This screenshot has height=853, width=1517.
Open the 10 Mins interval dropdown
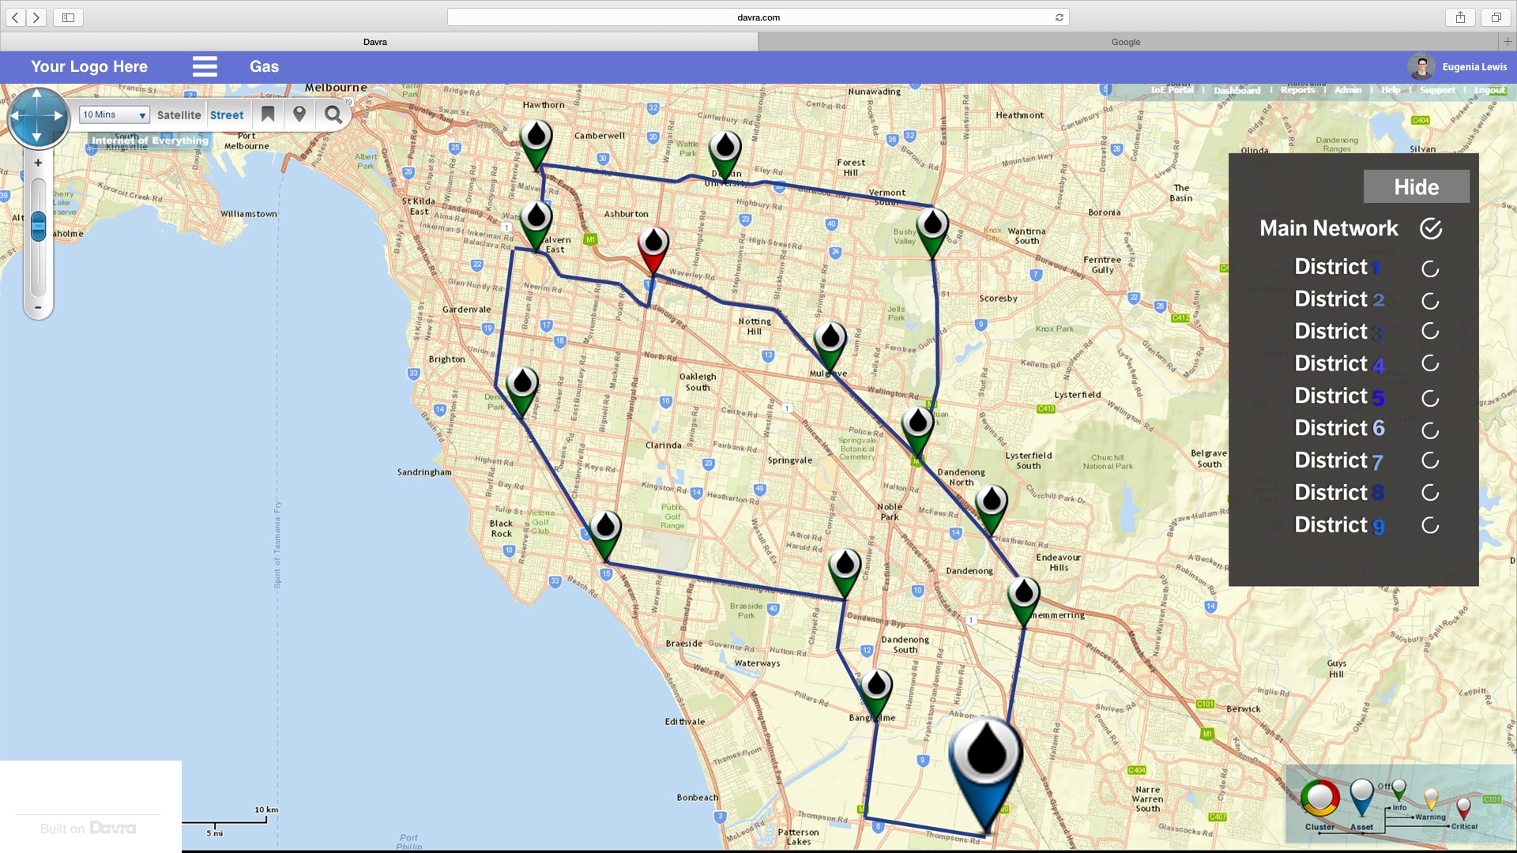tap(114, 115)
